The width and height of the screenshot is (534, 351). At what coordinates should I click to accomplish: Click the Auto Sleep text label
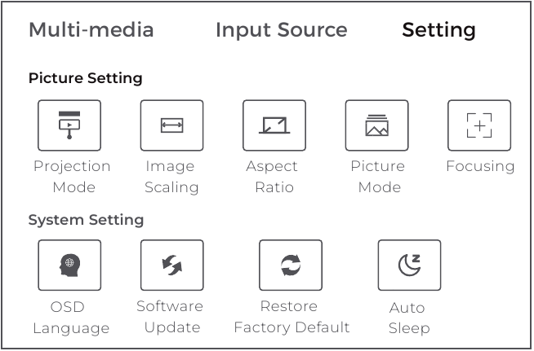(x=409, y=318)
